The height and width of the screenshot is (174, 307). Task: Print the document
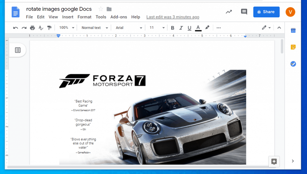(33, 28)
